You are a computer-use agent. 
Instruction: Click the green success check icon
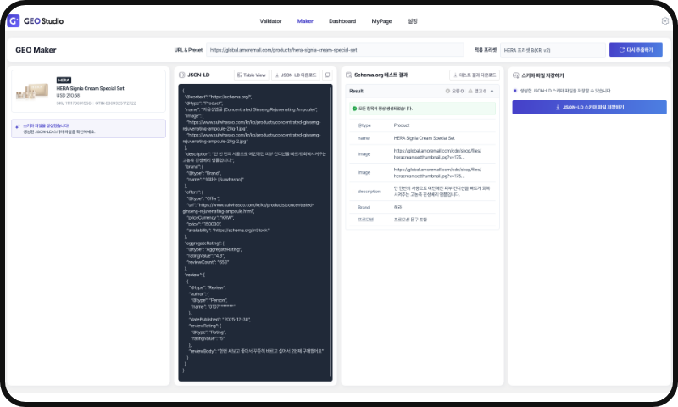[354, 109]
